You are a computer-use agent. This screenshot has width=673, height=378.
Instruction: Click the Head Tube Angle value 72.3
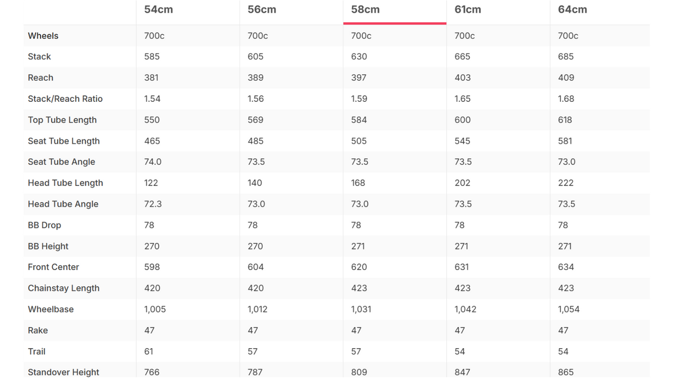coord(153,204)
